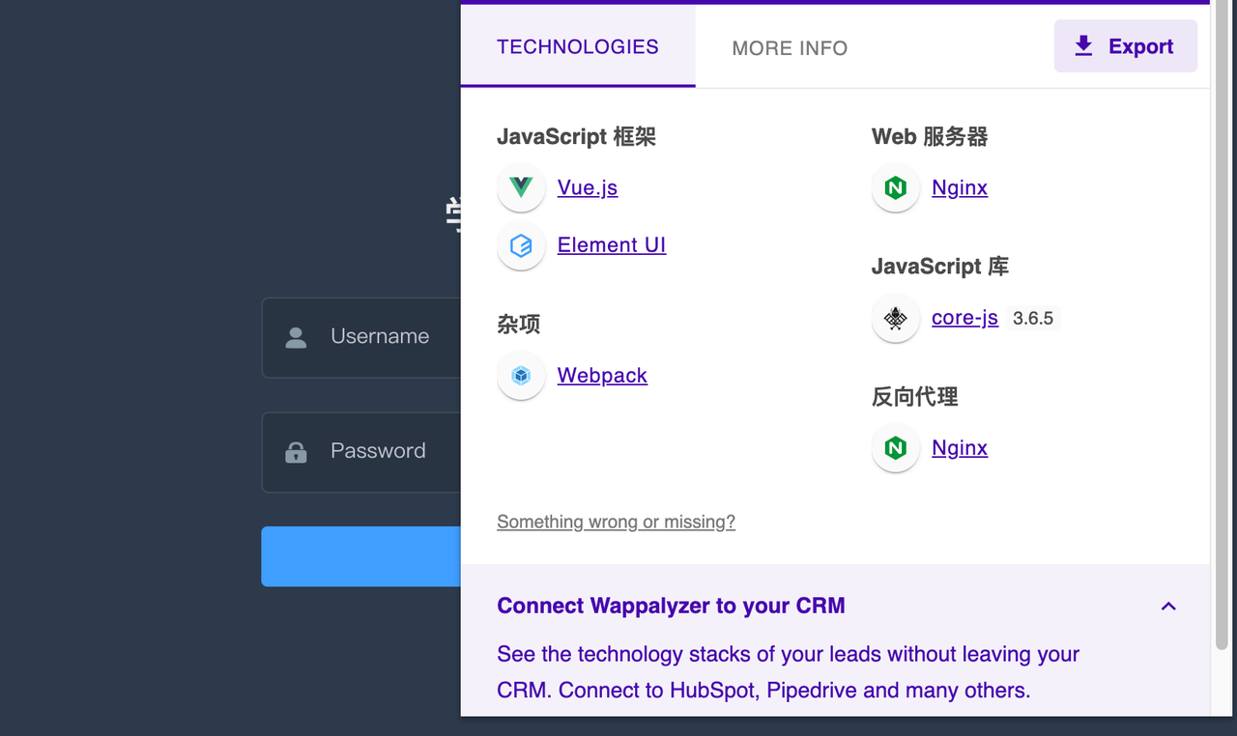
Task: Click the Nginx icon under 反向代理
Action: click(x=896, y=448)
